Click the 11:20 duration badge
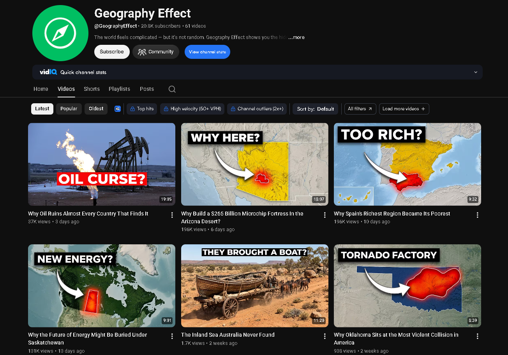Image resolution: width=508 pixels, height=355 pixels. [319, 321]
